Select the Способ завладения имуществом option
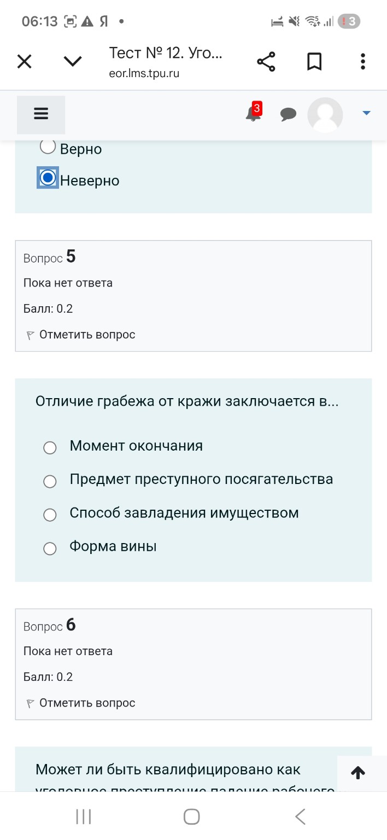 pos(50,515)
